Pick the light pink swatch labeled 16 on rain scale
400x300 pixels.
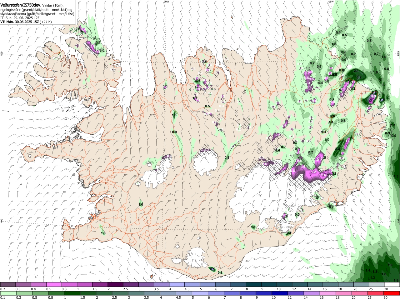click(327, 293)
